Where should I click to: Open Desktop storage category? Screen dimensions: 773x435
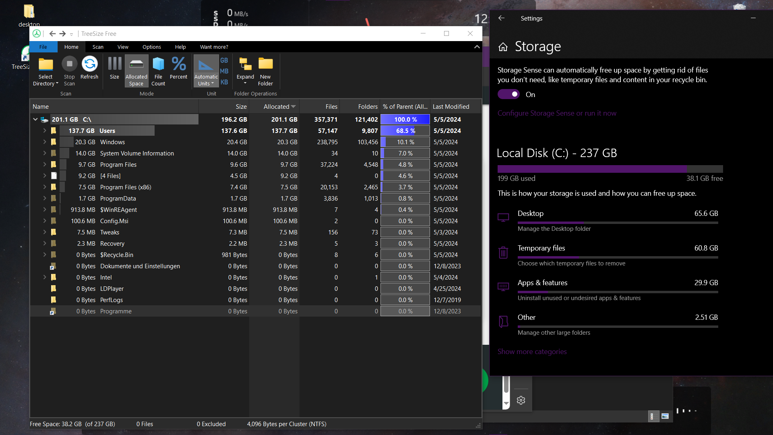[608, 221]
